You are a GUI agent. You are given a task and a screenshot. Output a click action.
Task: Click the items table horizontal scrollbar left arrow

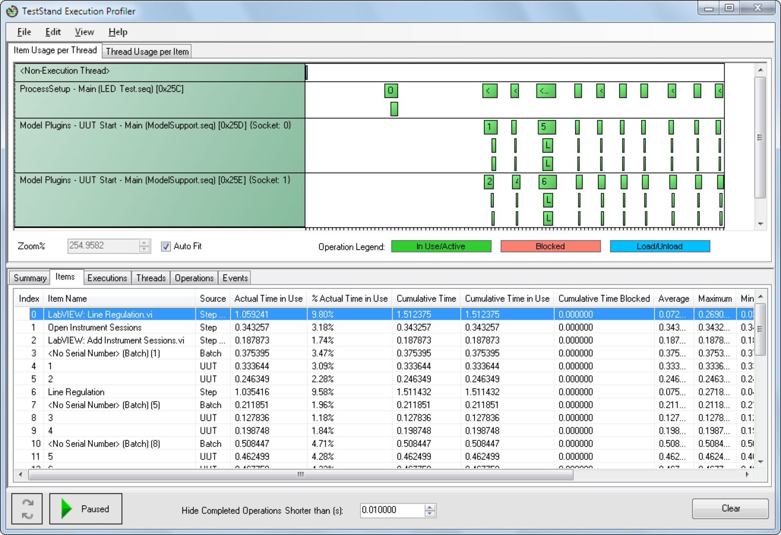(x=20, y=475)
